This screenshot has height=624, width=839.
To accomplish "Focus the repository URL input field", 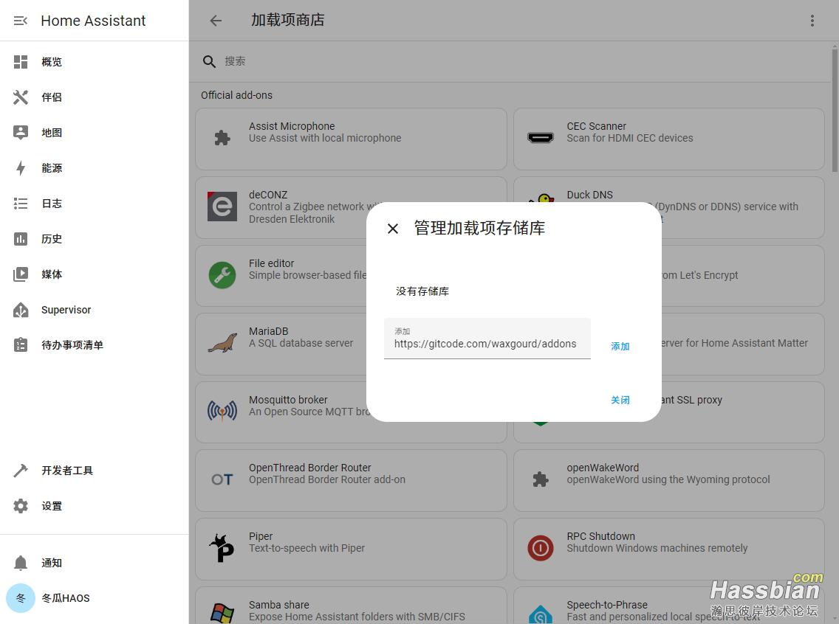I will pos(487,339).
